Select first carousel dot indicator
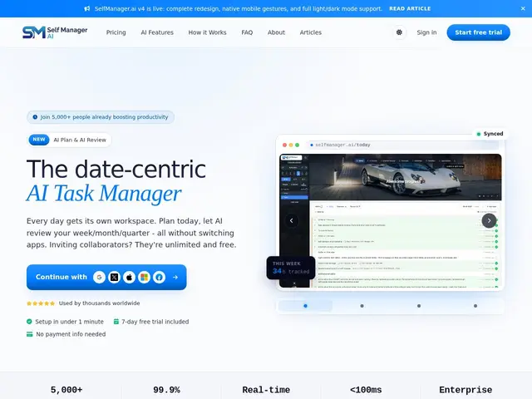532x399 pixels. point(305,306)
